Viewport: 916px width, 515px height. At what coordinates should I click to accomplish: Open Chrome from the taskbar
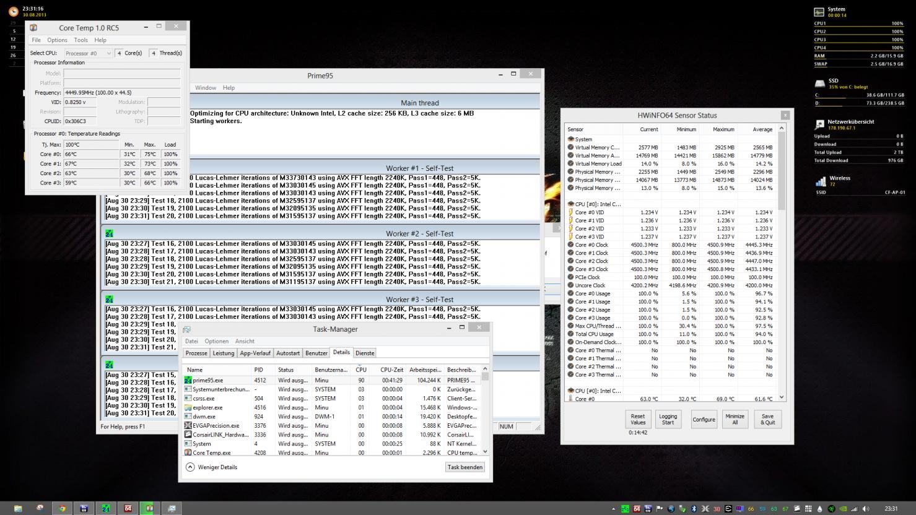[x=62, y=508]
